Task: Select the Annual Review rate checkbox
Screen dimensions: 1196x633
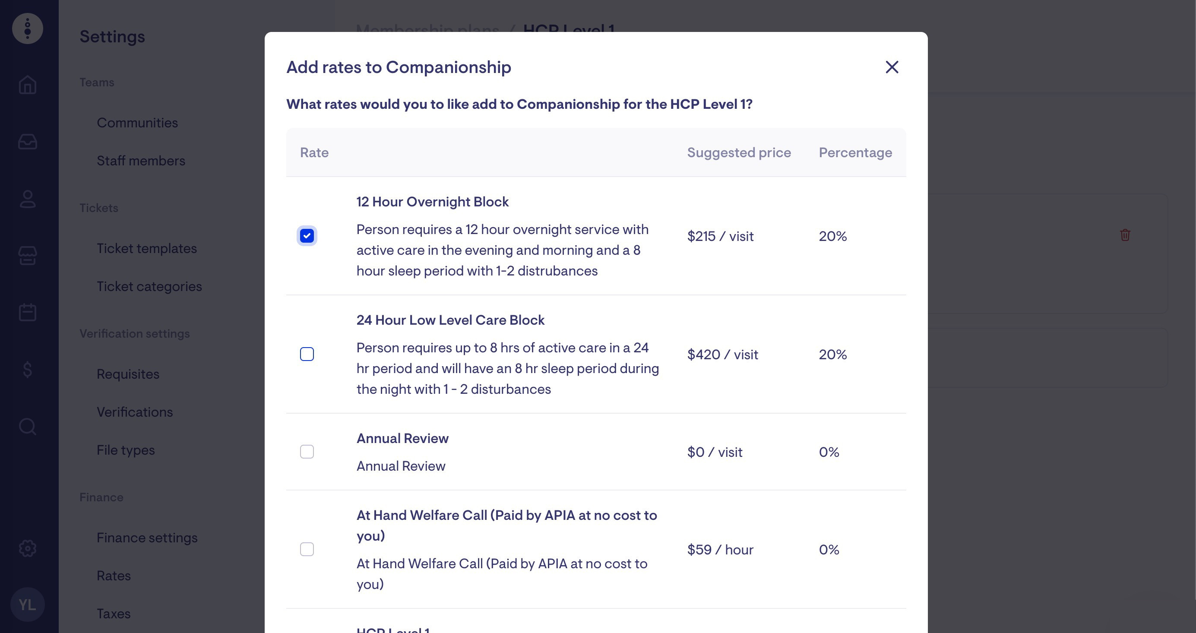Action: pyautogui.click(x=307, y=452)
